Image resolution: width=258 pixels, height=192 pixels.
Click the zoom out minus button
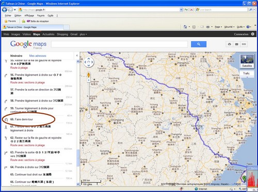tap(89, 116)
